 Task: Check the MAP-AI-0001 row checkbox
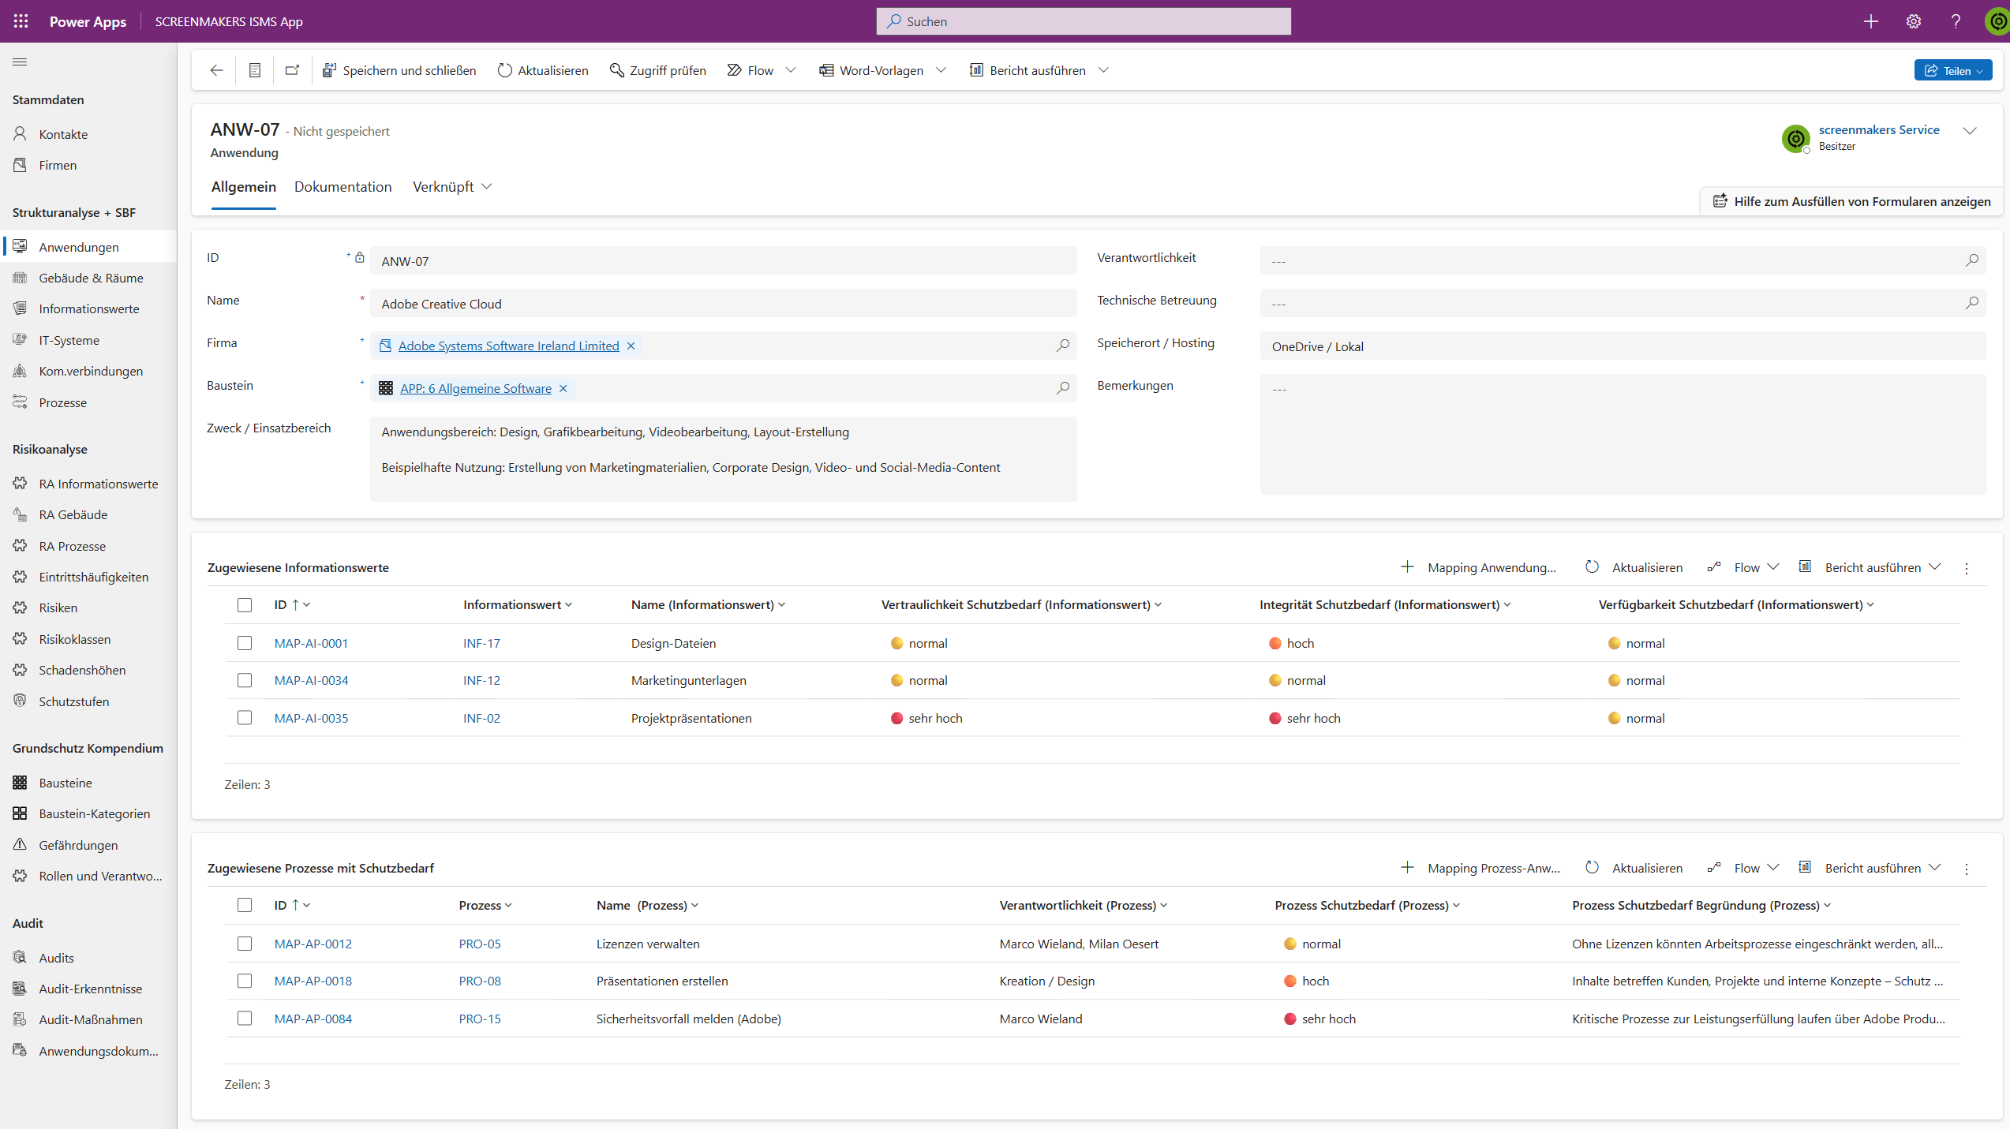245,643
